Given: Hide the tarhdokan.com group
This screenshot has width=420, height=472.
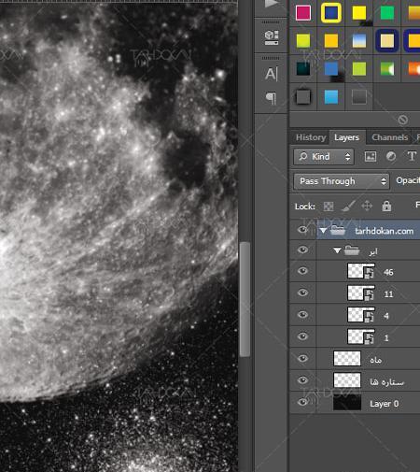Looking at the screenshot, I should click(x=302, y=230).
